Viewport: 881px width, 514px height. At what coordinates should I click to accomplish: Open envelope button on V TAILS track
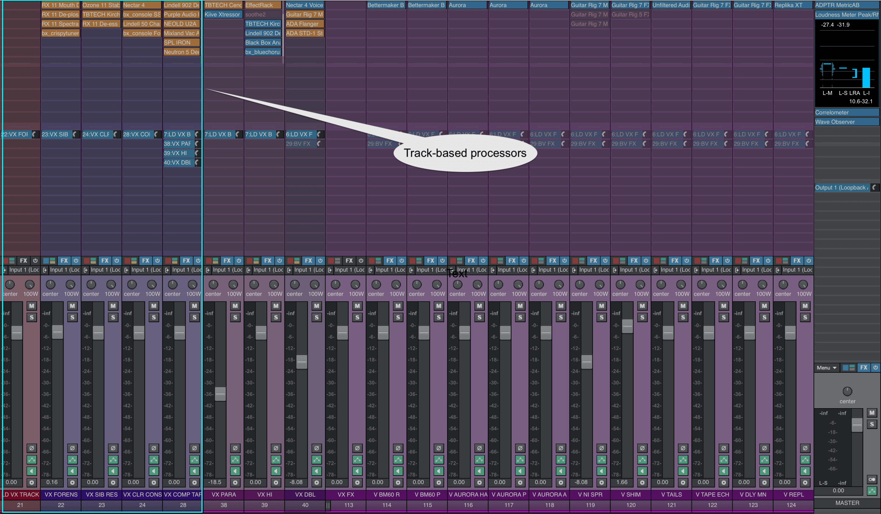click(x=683, y=459)
